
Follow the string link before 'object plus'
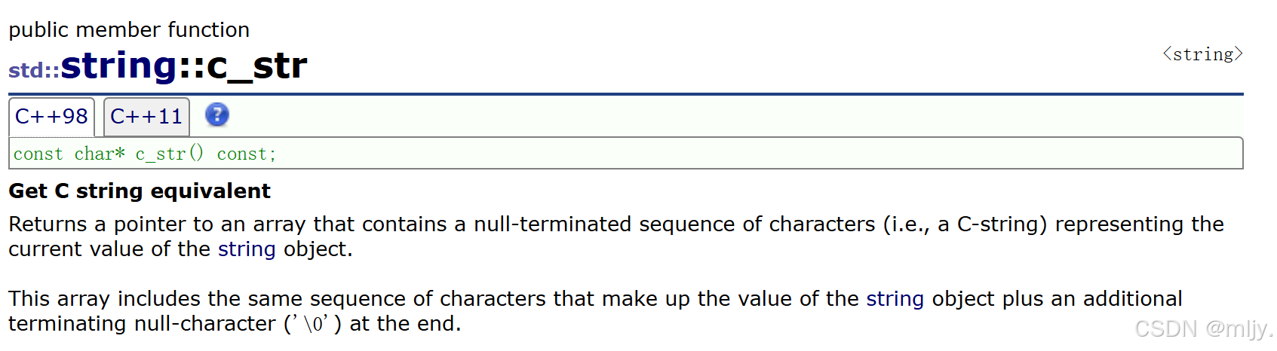coord(895,299)
